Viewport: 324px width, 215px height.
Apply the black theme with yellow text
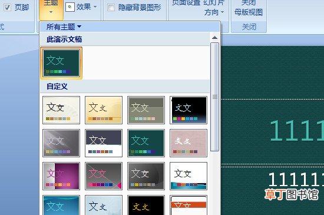point(146,206)
